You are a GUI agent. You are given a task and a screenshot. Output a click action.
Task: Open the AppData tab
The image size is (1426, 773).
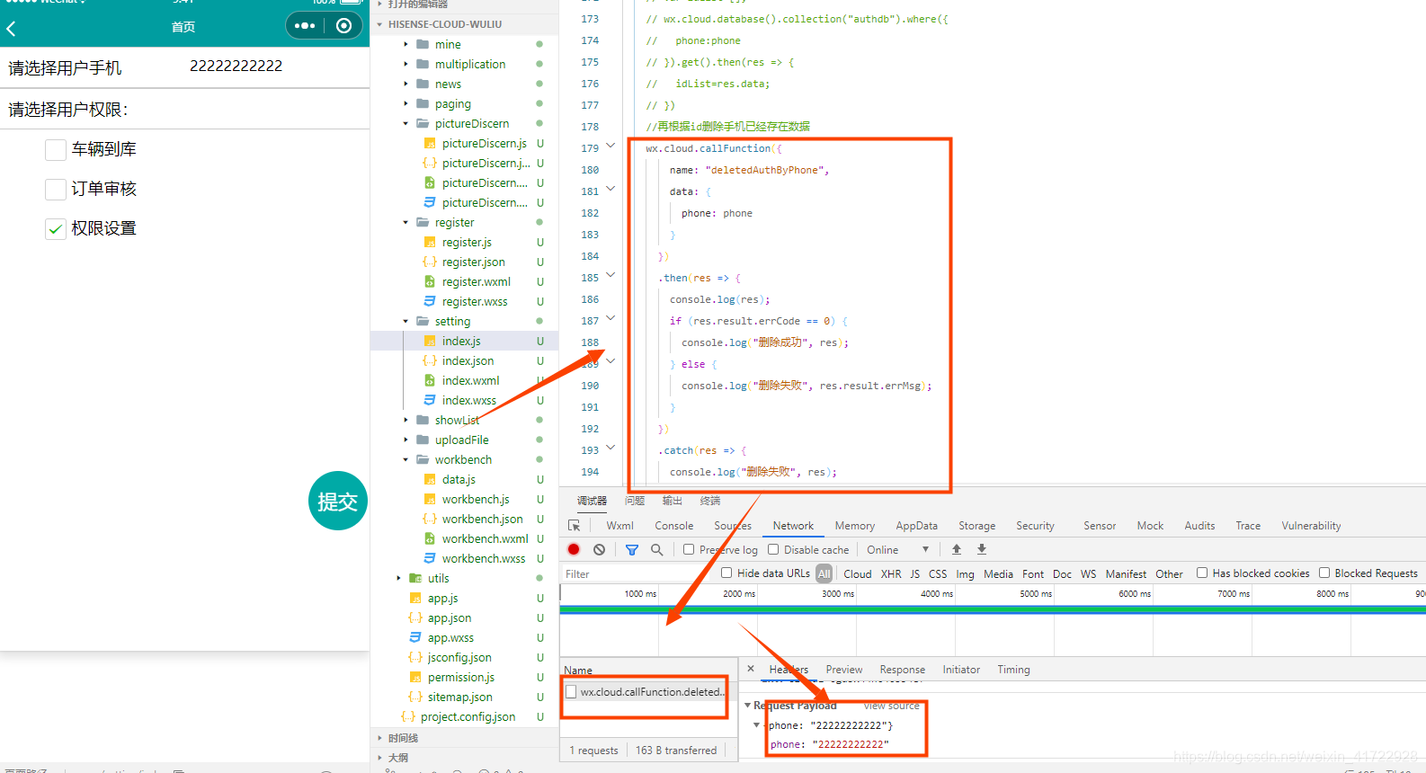click(916, 526)
